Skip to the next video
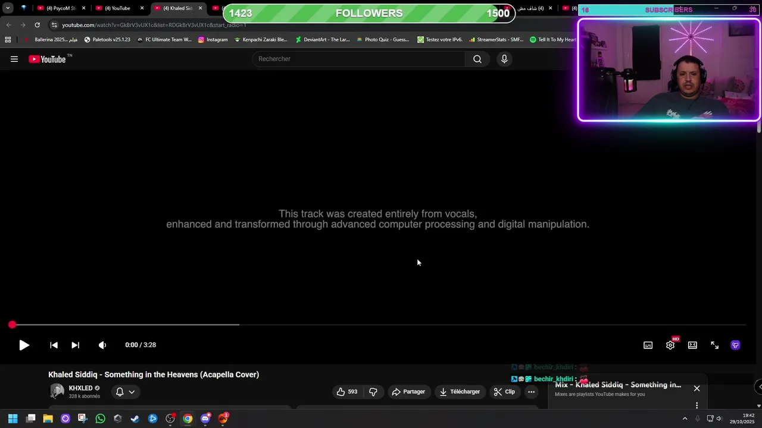Viewport: 762px width, 428px height. click(x=75, y=345)
